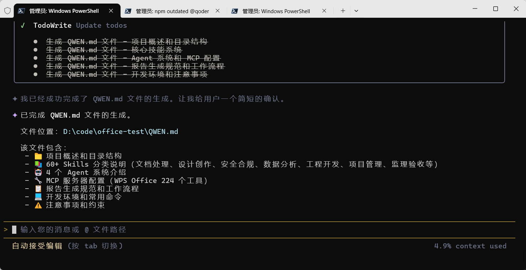The width and height of the screenshot is (526, 270).
Task: Click the wrench emoji beside MCP 服务器配置
Action: pyautogui.click(x=38, y=180)
